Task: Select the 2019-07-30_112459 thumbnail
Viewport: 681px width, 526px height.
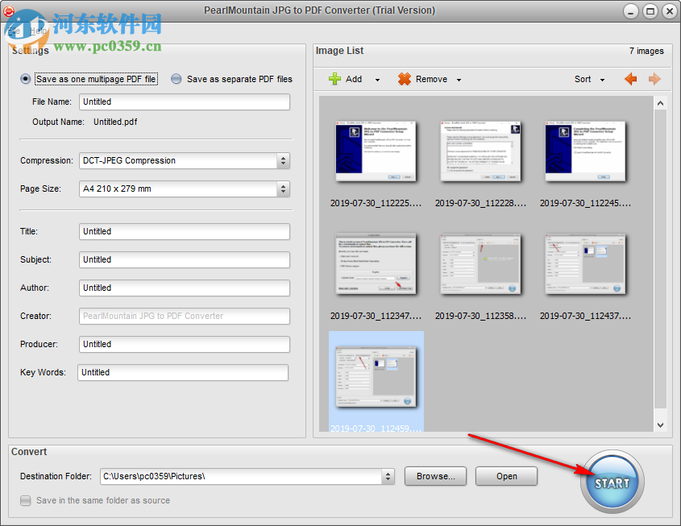Action: 376,375
